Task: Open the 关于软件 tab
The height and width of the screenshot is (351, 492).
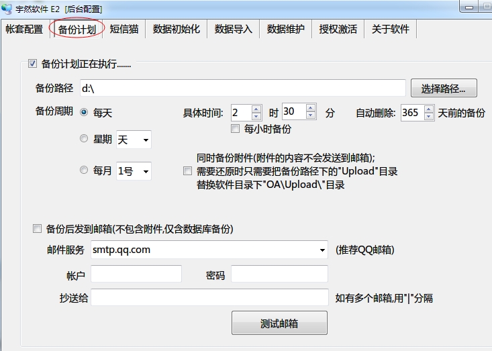Action: coord(391,29)
